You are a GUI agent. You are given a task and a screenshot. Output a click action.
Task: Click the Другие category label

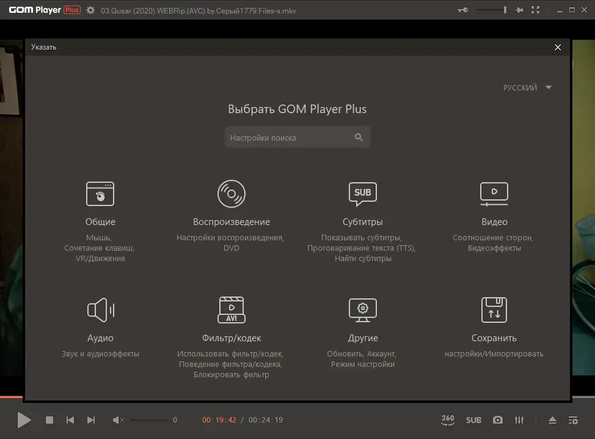pyautogui.click(x=363, y=338)
